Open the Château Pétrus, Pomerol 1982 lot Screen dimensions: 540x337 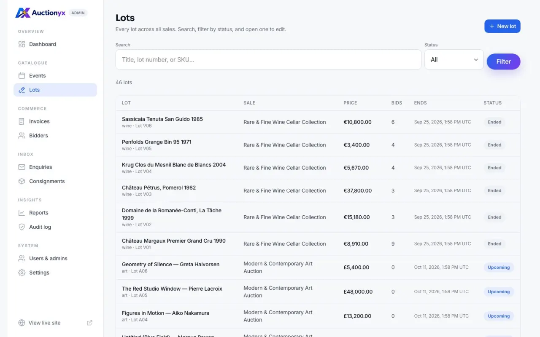(x=159, y=188)
